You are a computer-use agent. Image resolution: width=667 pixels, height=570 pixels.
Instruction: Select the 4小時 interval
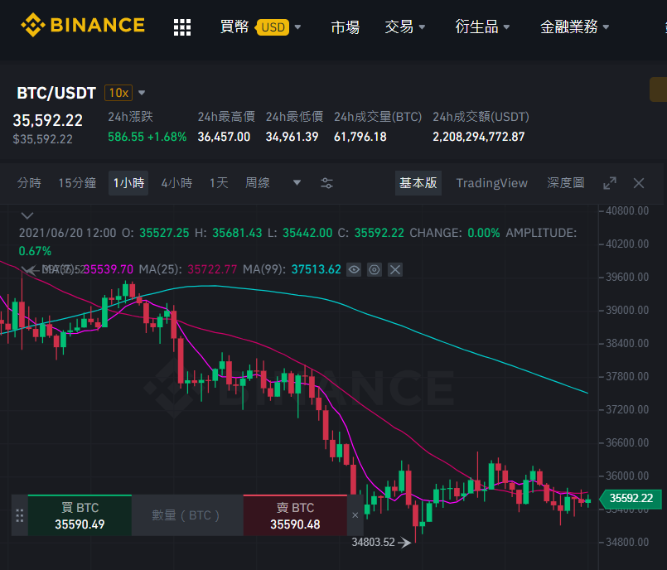point(176,183)
